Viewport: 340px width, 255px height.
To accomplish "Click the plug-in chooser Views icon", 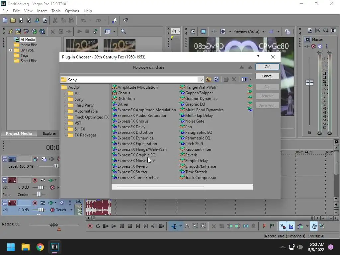I will pos(245,80).
